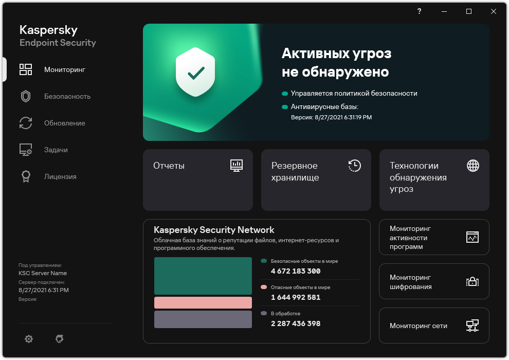The image size is (509, 360).
Task: Click the network icon on Мониторинг сети
Action: pos(473,326)
